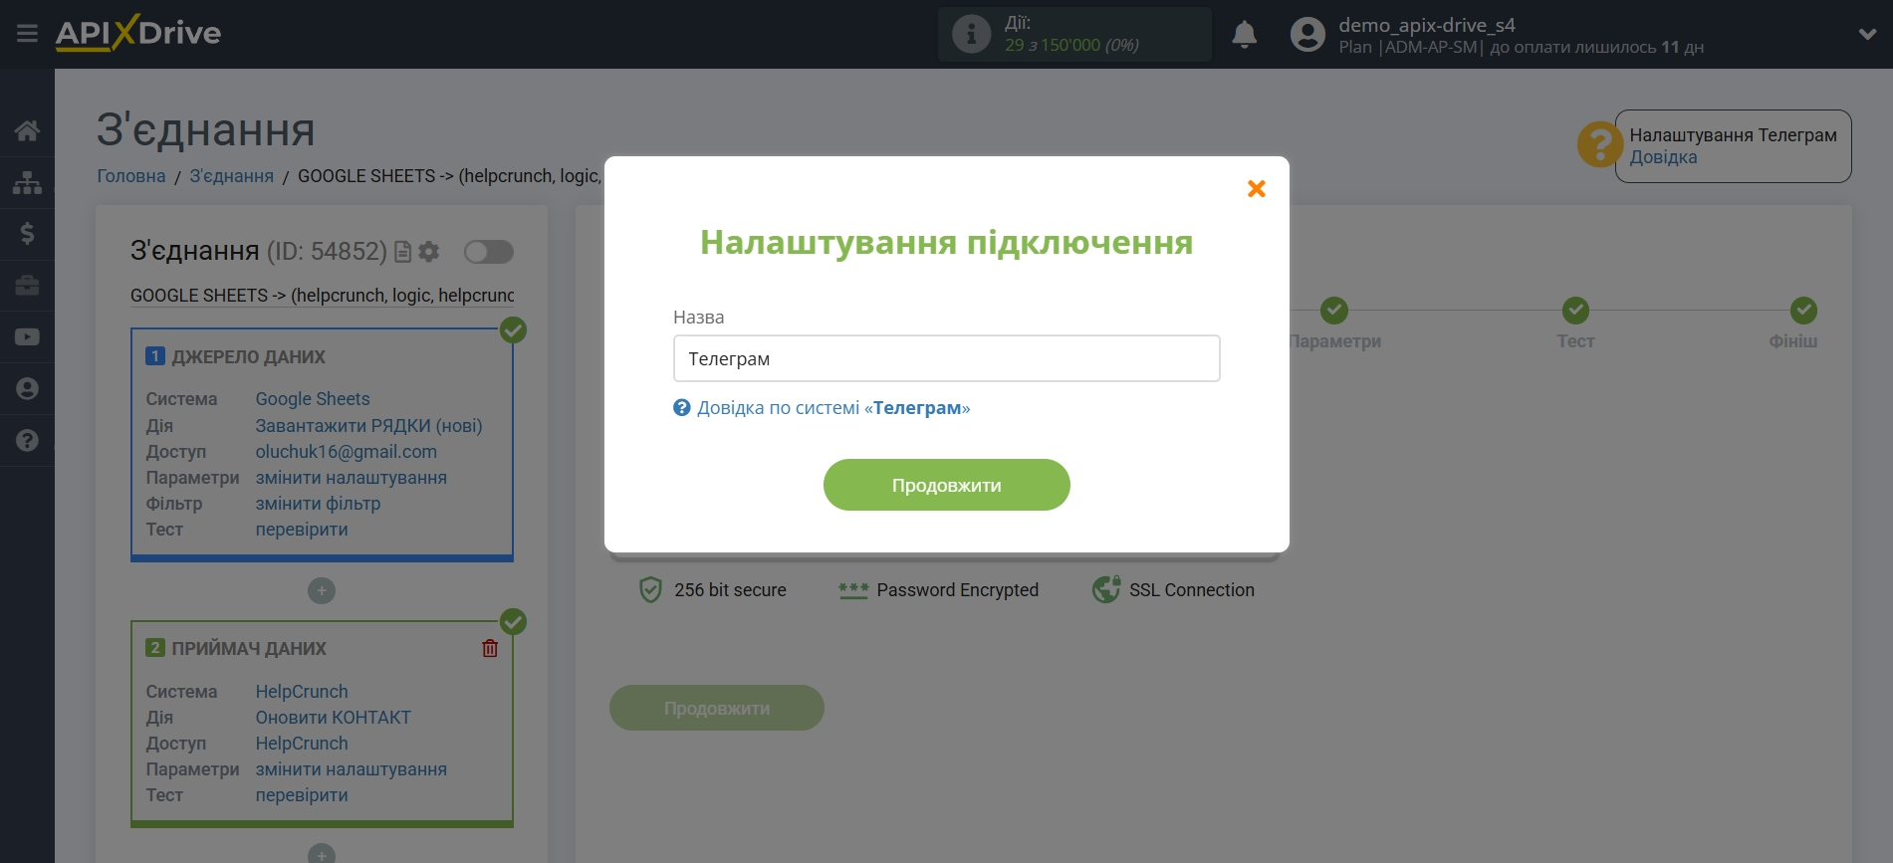Add step with plus below data source
The height and width of the screenshot is (863, 1893).
click(322, 591)
